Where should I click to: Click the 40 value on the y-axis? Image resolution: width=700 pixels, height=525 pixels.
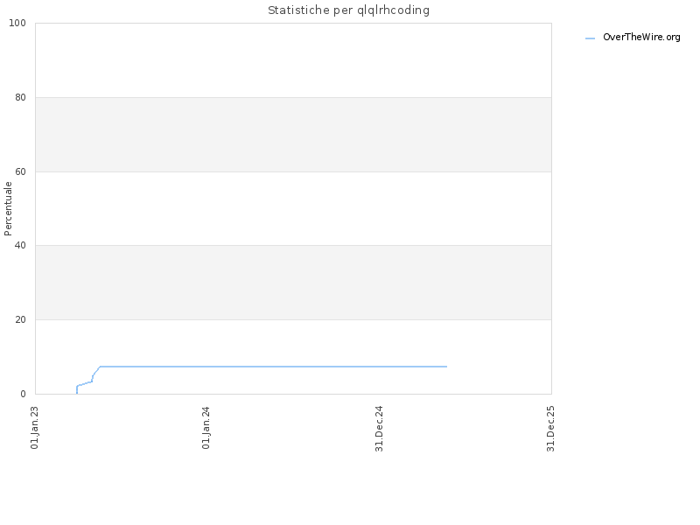point(20,245)
